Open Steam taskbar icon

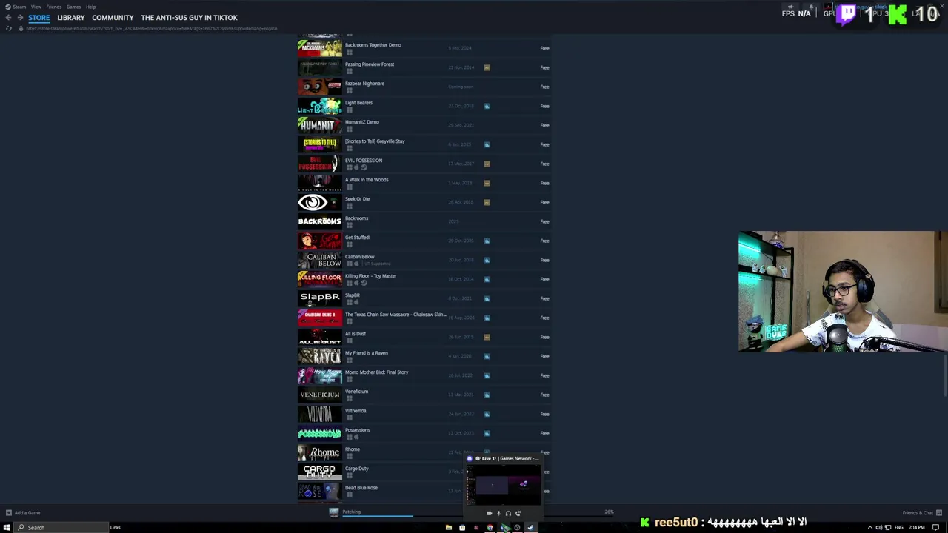point(530,527)
